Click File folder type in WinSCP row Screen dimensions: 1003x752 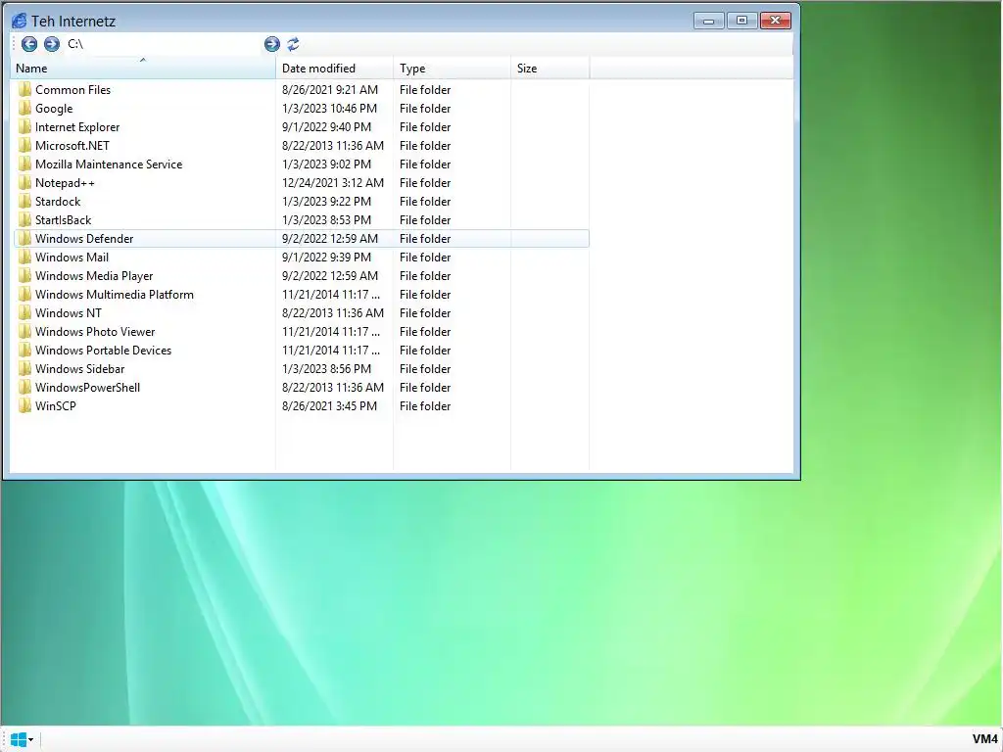click(x=425, y=404)
